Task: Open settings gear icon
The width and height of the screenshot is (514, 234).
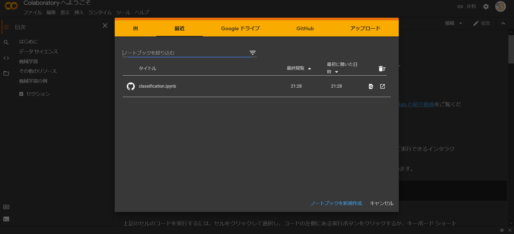Action: (486, 7)
